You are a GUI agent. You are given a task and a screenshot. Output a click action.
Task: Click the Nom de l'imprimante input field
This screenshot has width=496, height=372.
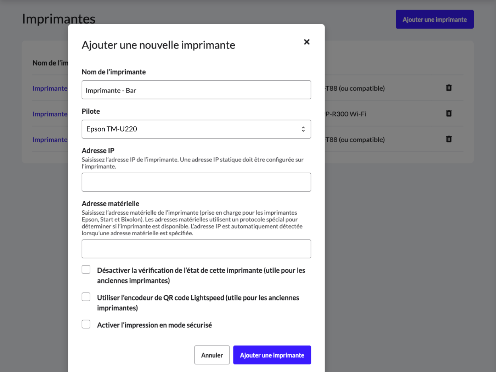tap(196, 90)
